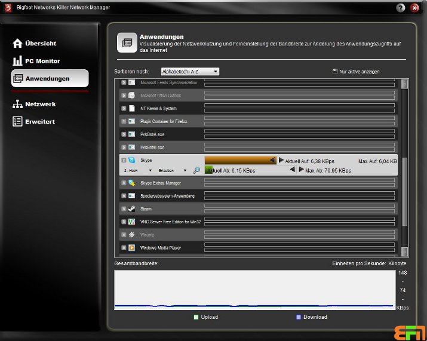Select the Spoolersubsystem-Anwendung row
Viewport: 427px width, 341px height.
pyautogui.click(x=259, y=195)
